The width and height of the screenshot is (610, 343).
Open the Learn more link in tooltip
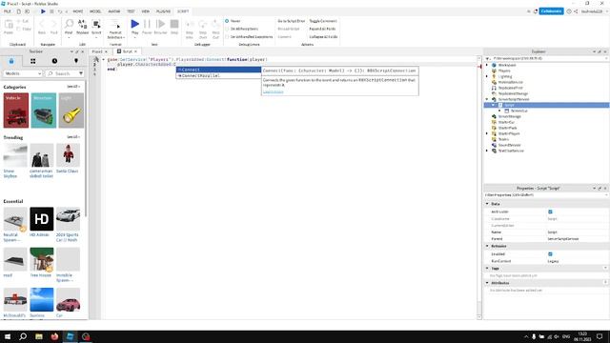pyautogui.click(x=274, y=91)
